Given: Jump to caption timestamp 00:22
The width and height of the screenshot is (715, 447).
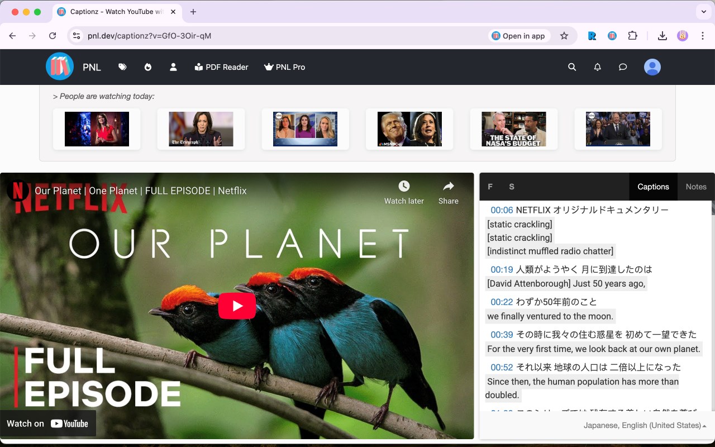Looking at the screenshot, I should tap(502, 302).
